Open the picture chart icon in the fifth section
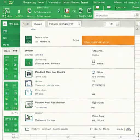The height and width of the screenshot is (140, 140). tap(29, 117)
